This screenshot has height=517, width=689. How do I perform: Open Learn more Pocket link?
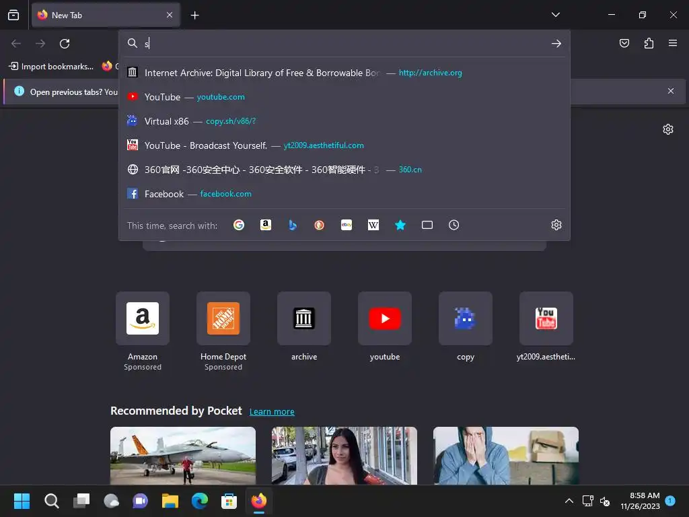click(272, 411)
